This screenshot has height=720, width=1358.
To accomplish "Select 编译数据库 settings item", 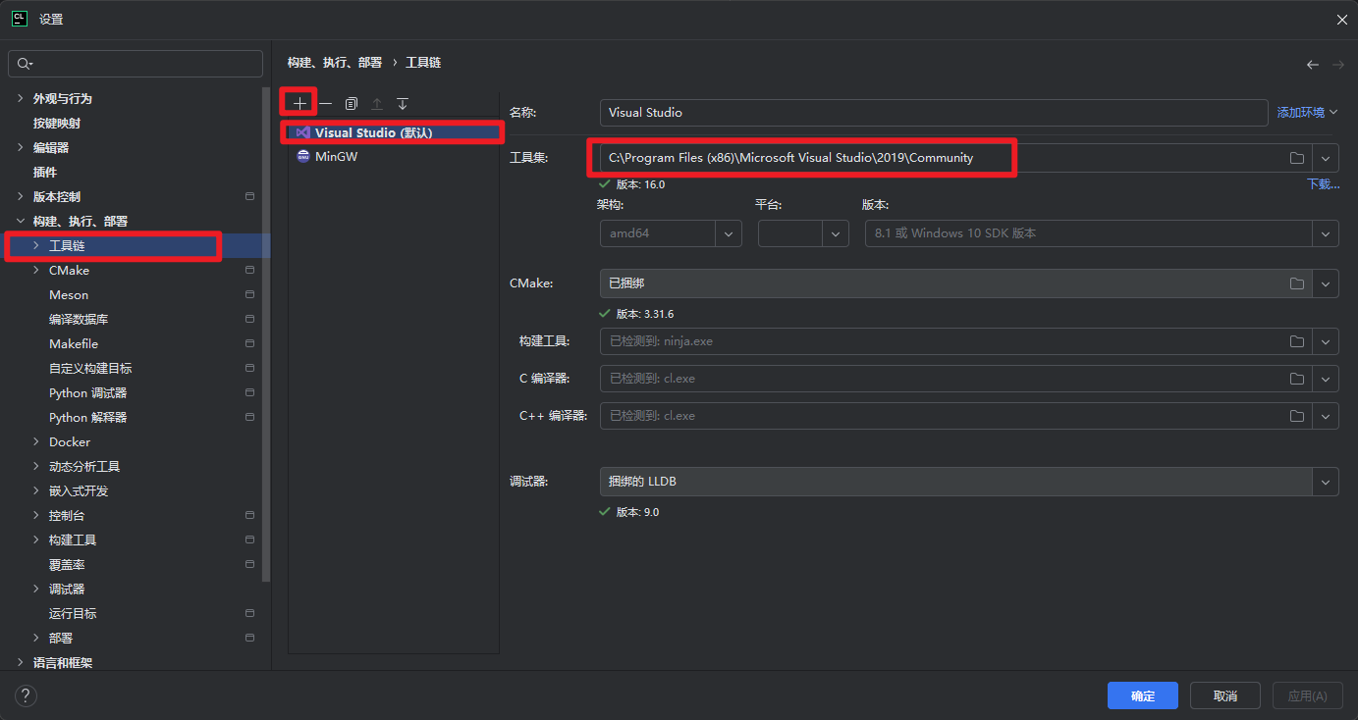I will (79, 320).
